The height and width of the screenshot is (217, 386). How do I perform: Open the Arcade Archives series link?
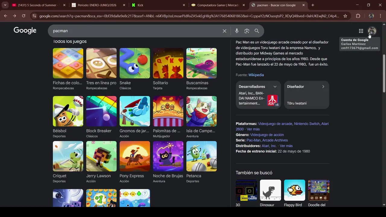click(x=275, y=140)
